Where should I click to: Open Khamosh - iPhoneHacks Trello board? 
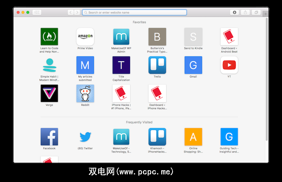157,136
